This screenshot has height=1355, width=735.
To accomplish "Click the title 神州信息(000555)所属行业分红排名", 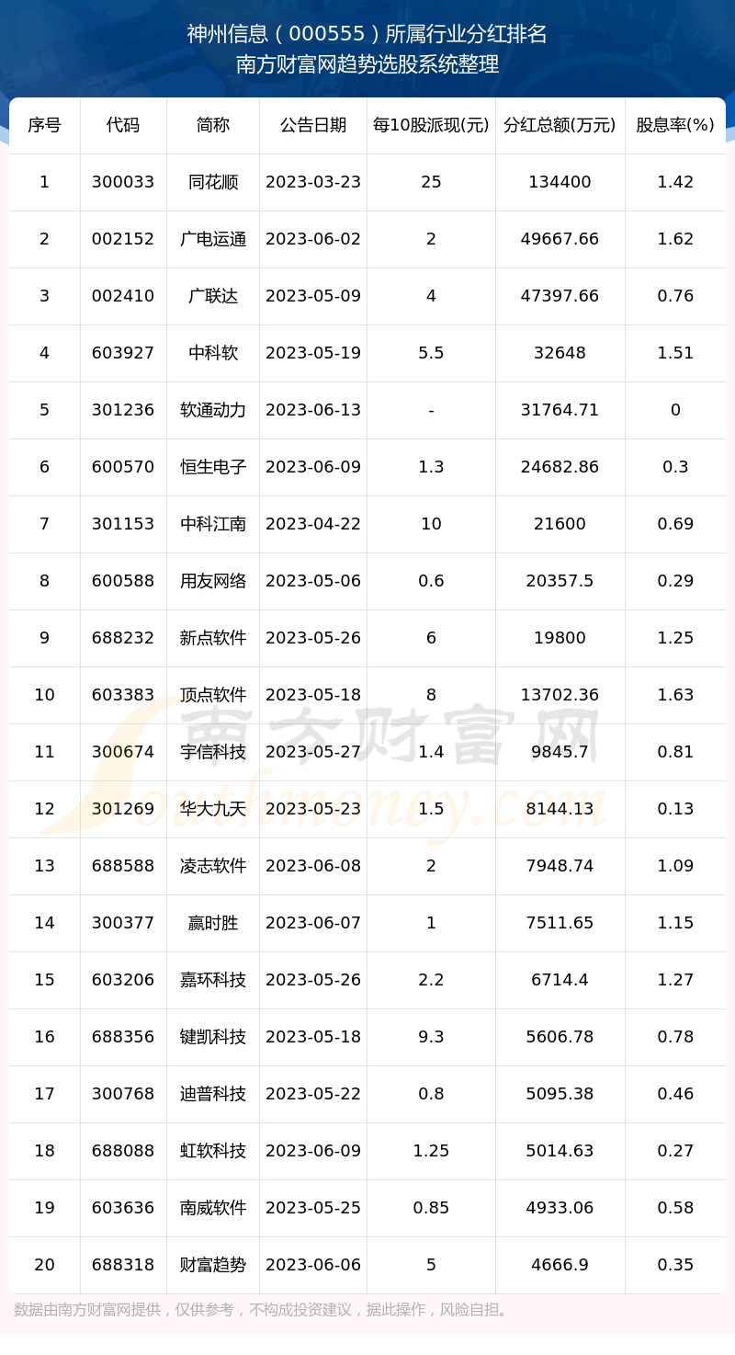I will click(x=367, y=34).
